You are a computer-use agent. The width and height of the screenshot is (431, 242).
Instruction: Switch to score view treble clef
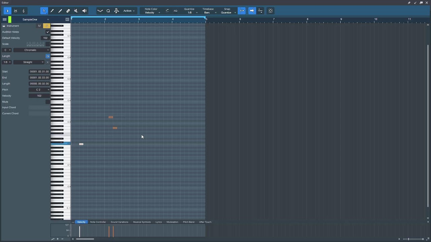[24, 11]
